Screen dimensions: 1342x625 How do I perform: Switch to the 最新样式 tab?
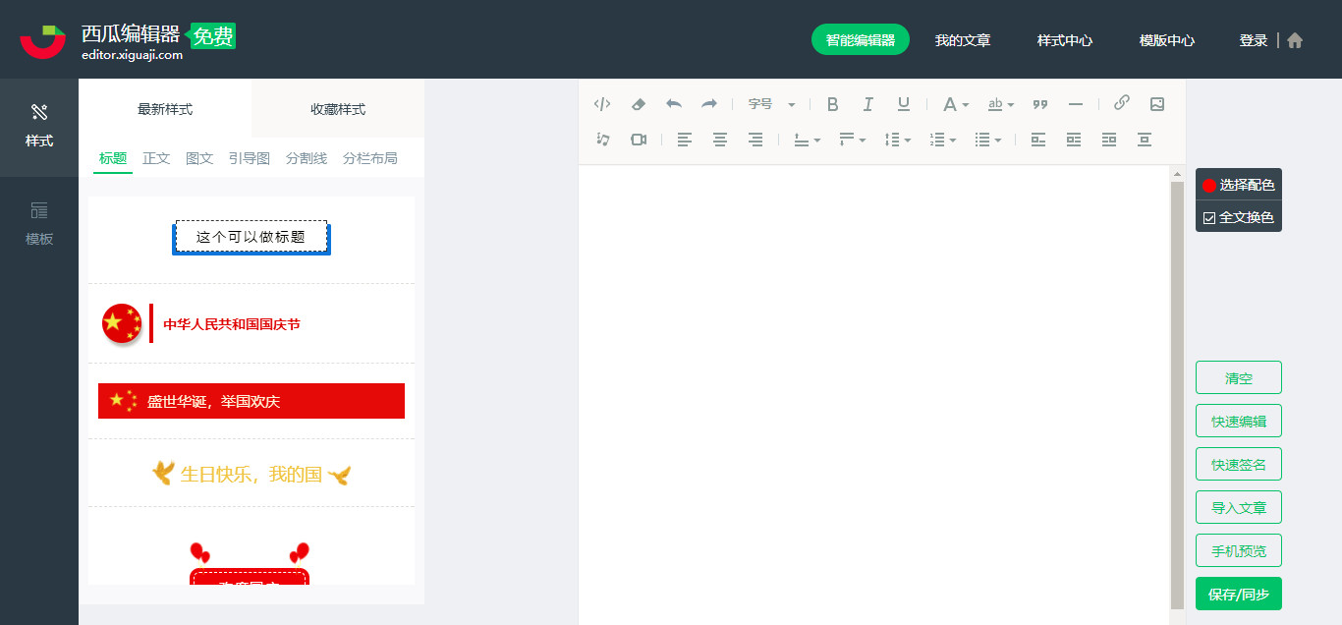[x=165, y=108]
